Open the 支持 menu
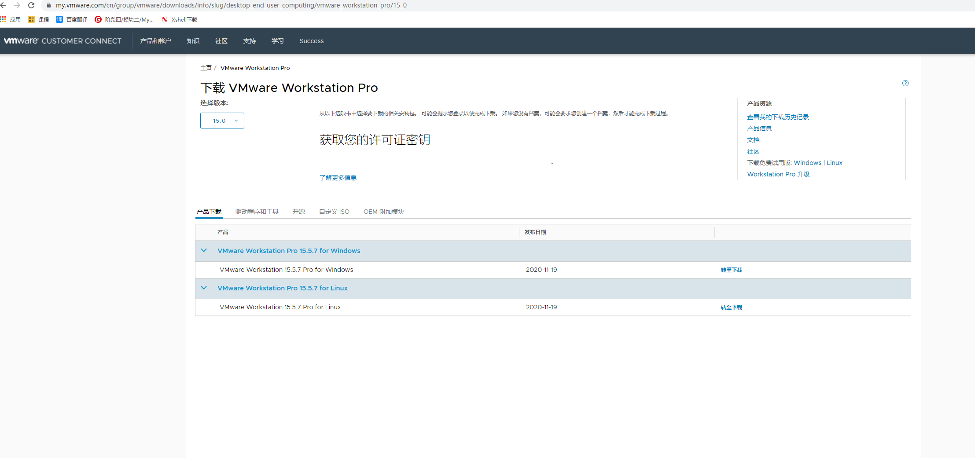The height and width of the screenshot is (458, 975). pyautogui.click(x=250, y=41)
